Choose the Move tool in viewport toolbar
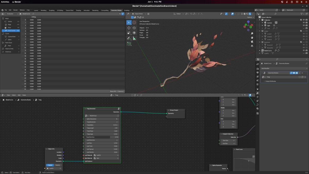The width and height of the screenshot is (309, 174). pos(129,28)
